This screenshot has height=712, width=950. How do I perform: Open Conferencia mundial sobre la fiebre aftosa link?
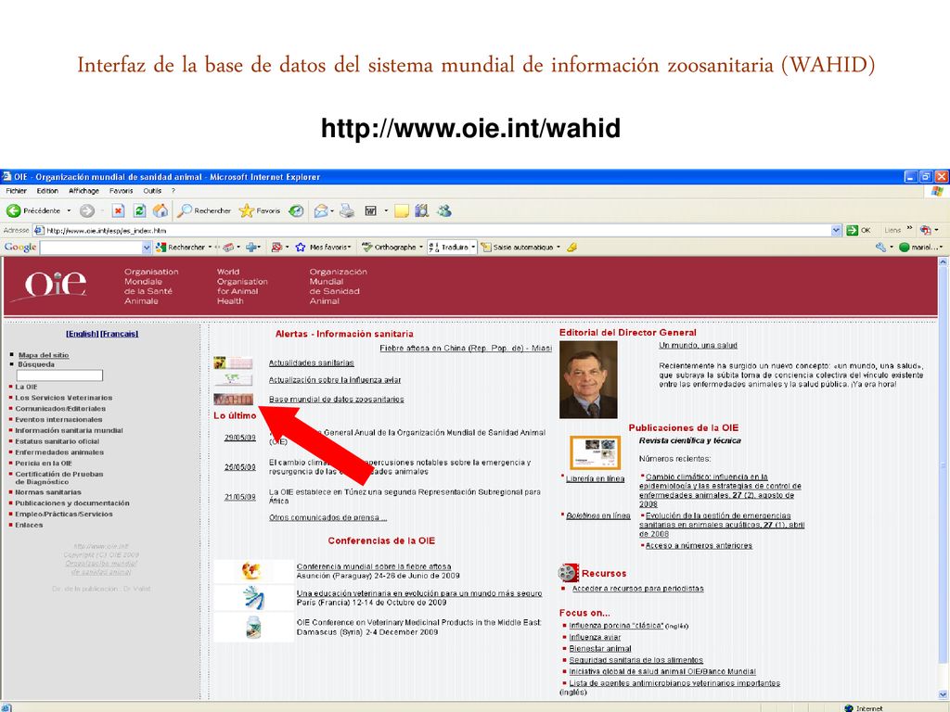374,566
